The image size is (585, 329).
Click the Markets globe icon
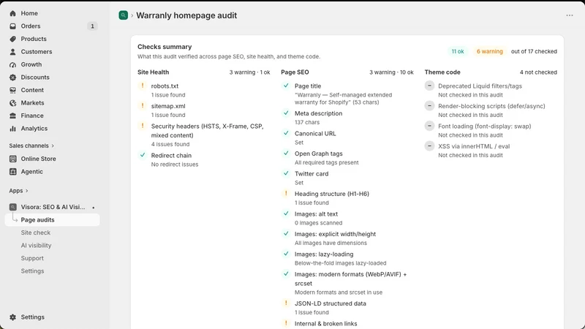[12, 103]
